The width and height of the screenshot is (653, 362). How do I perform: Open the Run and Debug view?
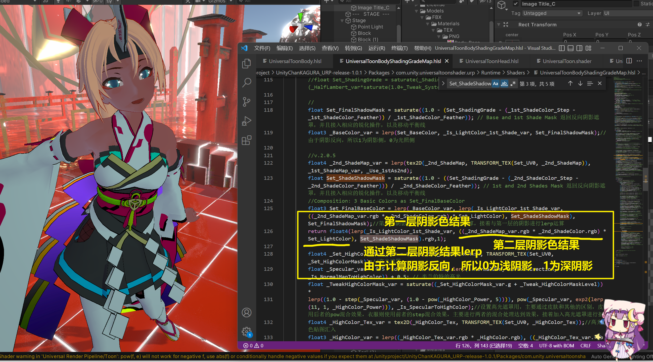pos(246,121)
